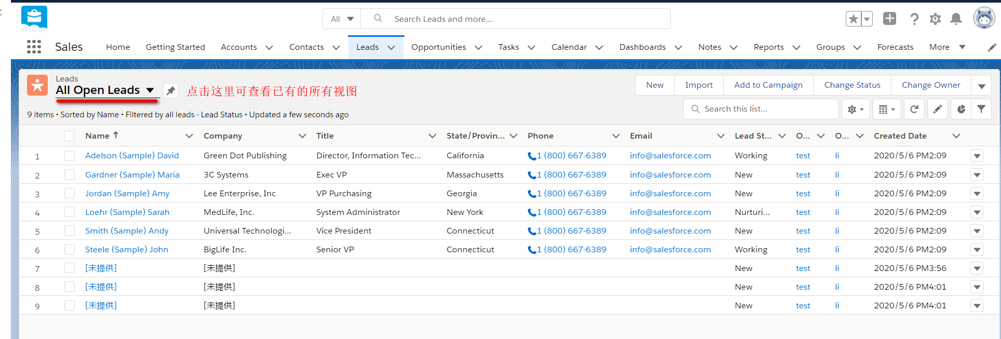
Task: Click the global actions plus icon
Action: click(x=889, y=19)
